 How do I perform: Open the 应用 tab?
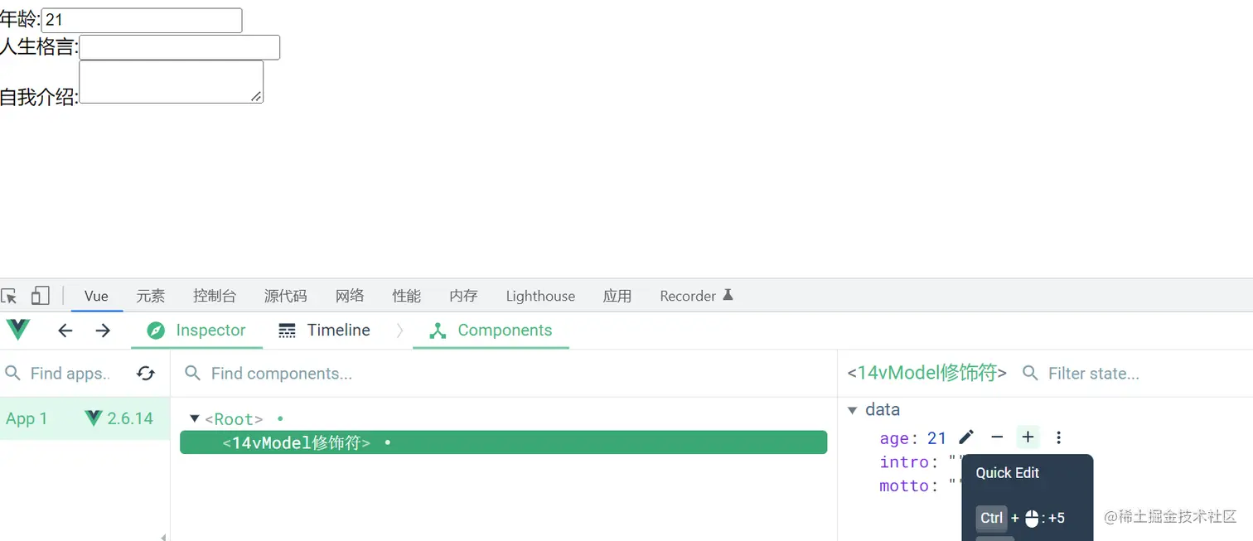(x=617, y=296)
